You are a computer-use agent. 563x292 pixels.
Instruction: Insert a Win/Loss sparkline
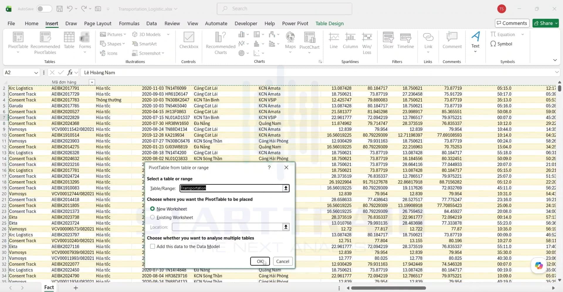point(367,43)
